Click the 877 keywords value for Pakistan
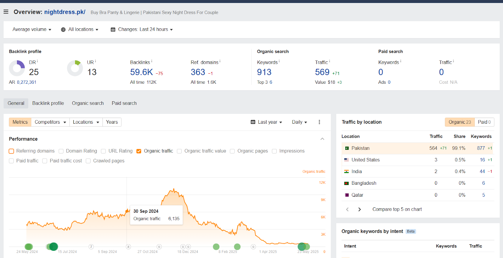This screenshot has height=258, width=503. pyautogui.click(x=481, y=148)
